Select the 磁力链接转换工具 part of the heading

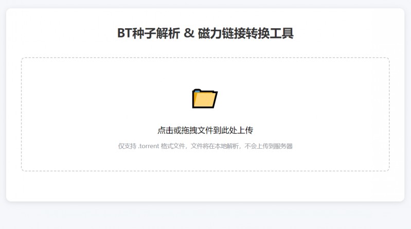coord(245,33)
